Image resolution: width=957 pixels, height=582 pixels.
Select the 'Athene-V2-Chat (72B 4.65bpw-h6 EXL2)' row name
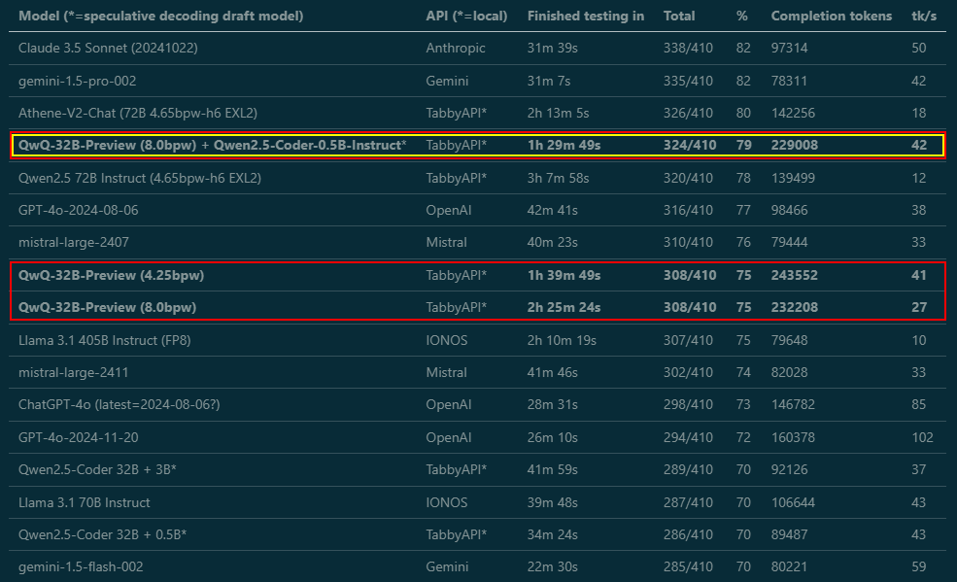138,114
